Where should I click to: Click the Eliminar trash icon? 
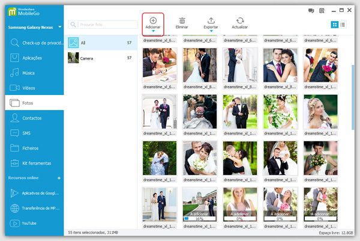click(x=182, y=20)
